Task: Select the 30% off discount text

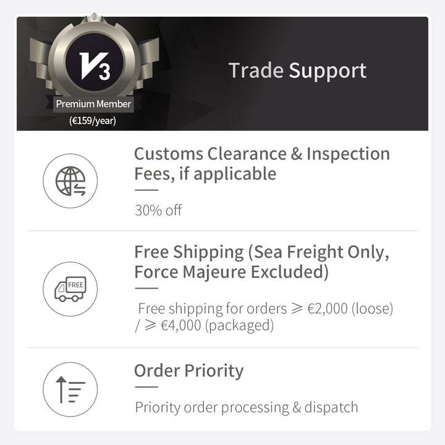Action: [158, 210]
